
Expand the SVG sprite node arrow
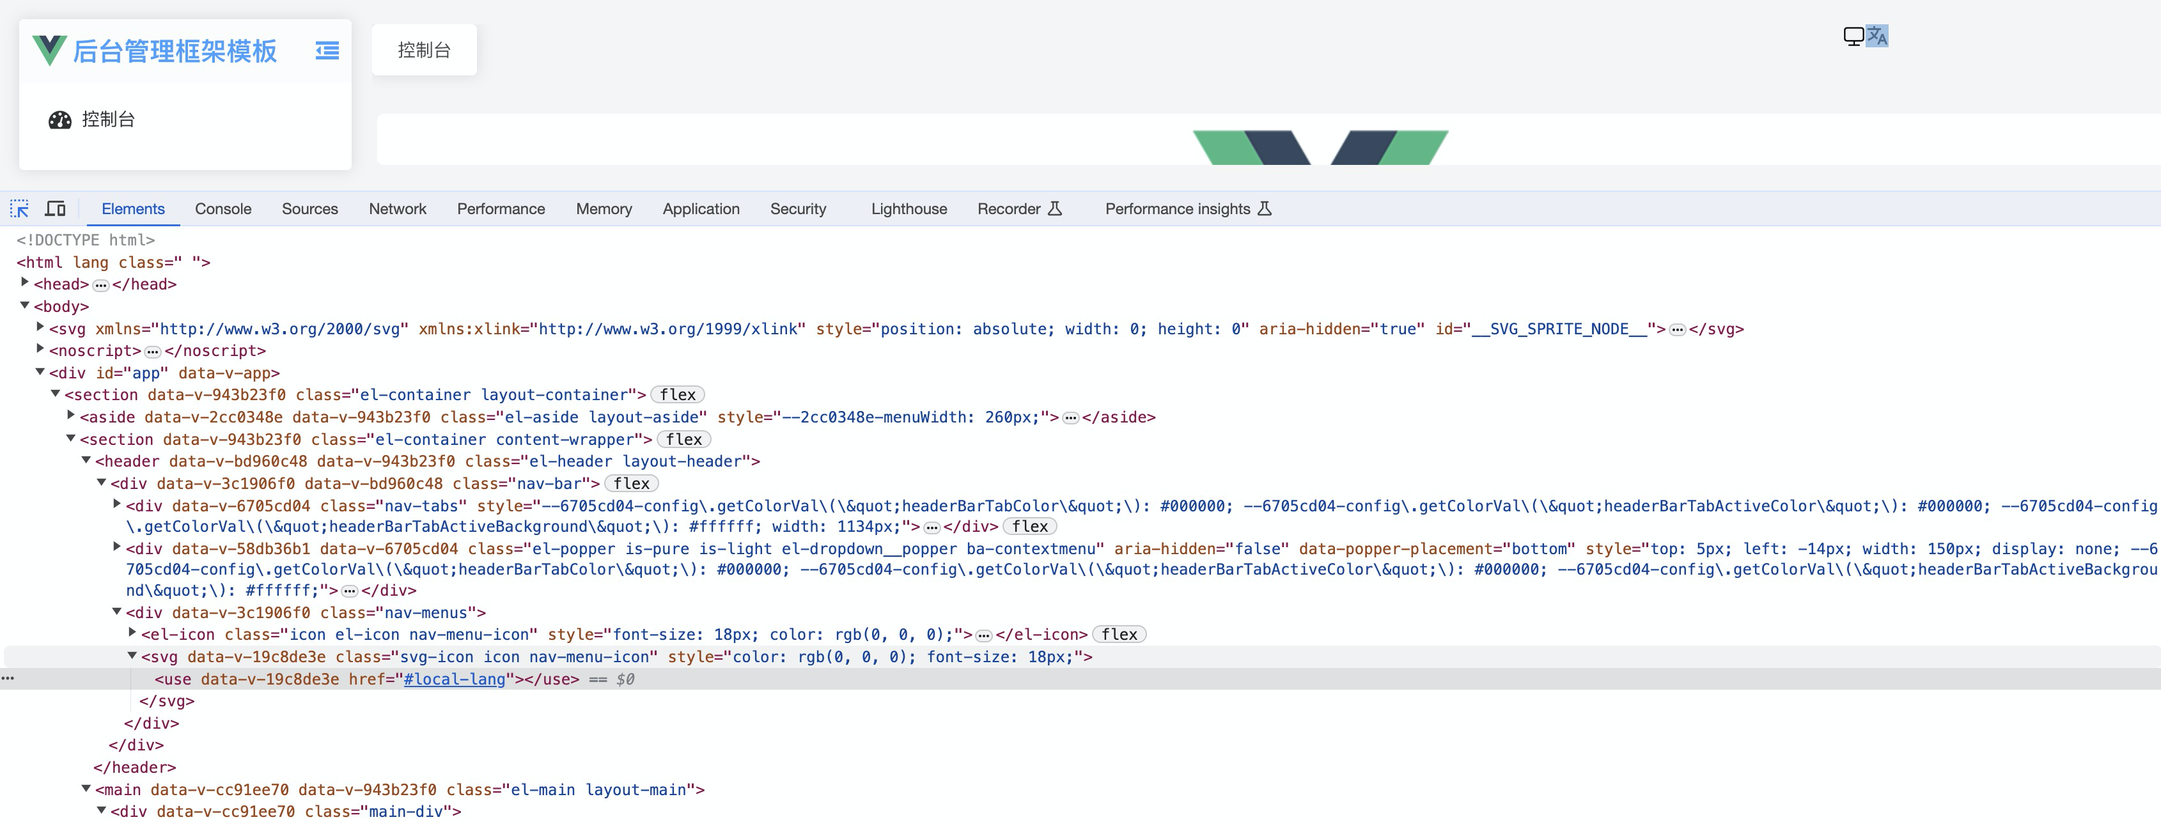pos(40,327)
